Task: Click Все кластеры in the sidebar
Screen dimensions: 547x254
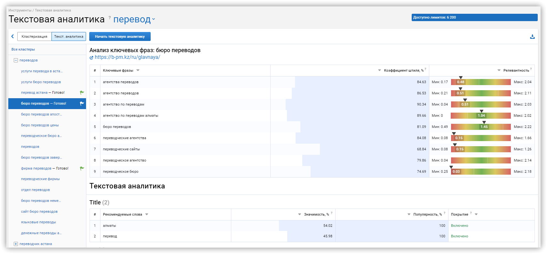Action: coord(23,49)
